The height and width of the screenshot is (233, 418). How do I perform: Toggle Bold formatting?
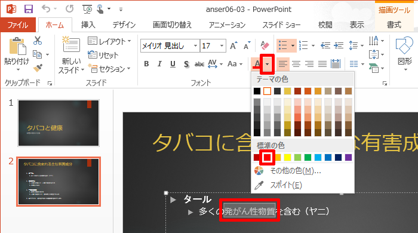(146, 64)
